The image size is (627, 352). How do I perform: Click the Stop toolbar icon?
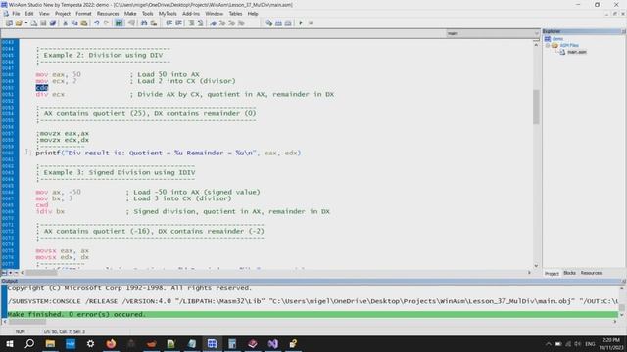click(x=311, y=23)
